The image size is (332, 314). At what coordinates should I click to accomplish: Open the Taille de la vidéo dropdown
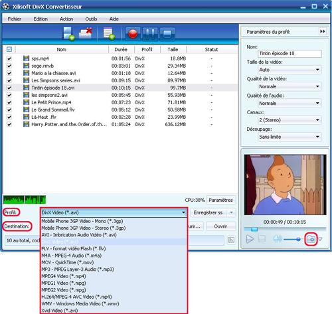point(290,70)
